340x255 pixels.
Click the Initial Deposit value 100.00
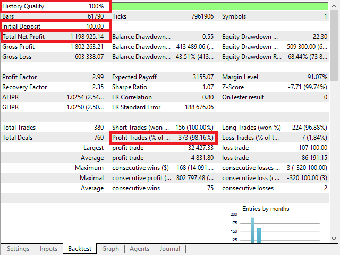[95, 27]
